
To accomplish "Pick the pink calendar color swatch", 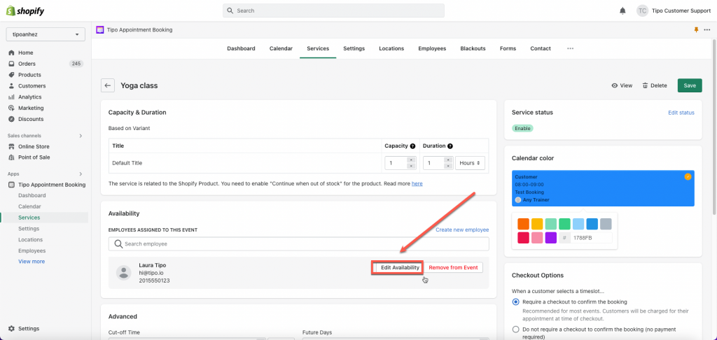I will pyautogui.click(x=537, y=238).
